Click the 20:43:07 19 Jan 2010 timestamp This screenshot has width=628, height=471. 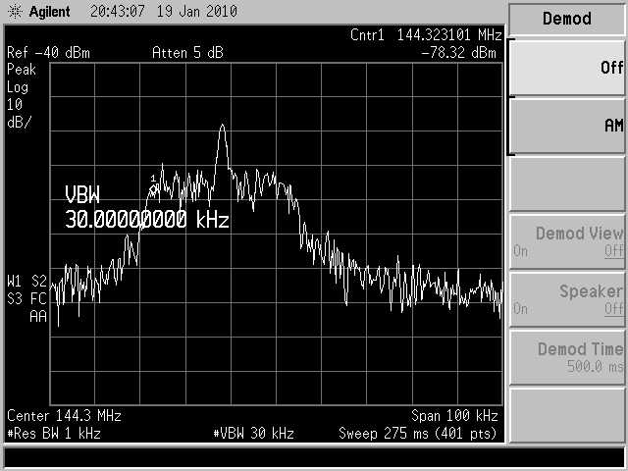click(164, 12)
